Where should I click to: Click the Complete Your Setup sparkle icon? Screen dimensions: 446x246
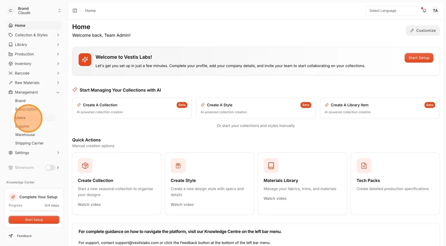pyautogui.click(x=13, y=197)
